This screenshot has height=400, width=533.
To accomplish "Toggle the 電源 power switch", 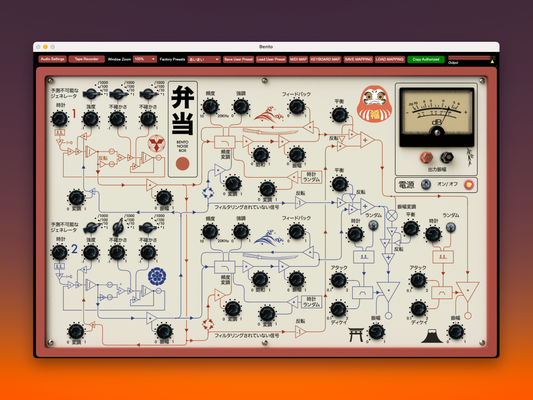I will [x=426, y=184].
